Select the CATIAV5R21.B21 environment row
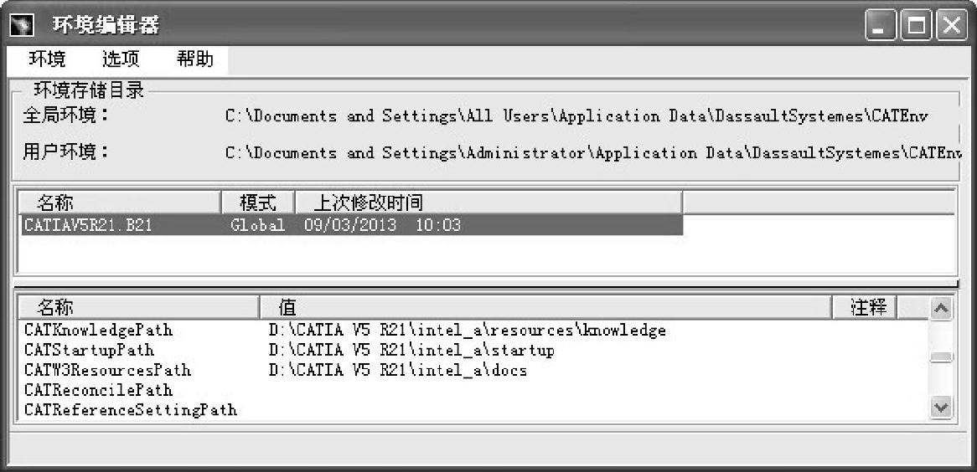Screen dimensions: 977x472 [x=353, y=225]
